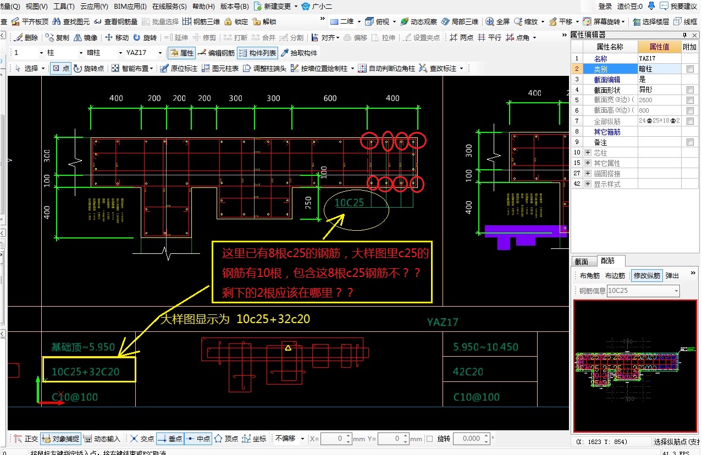Viewport: 702px width, 455px height.
Task: Toggle 垂点 perpendicular snap
Action: tap(170, 439)
